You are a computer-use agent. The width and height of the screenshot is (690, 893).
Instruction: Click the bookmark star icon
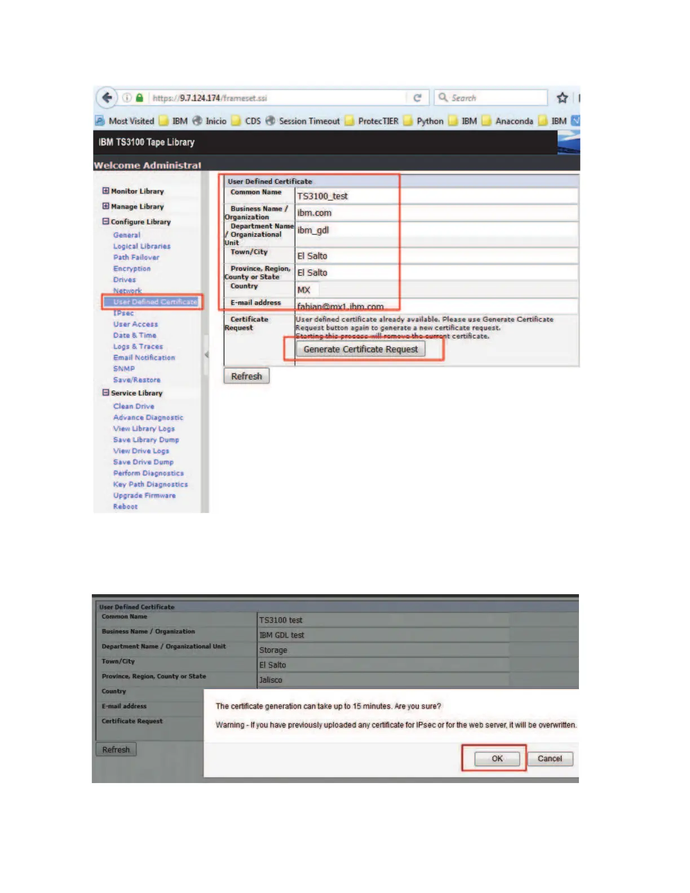(562, 98)
